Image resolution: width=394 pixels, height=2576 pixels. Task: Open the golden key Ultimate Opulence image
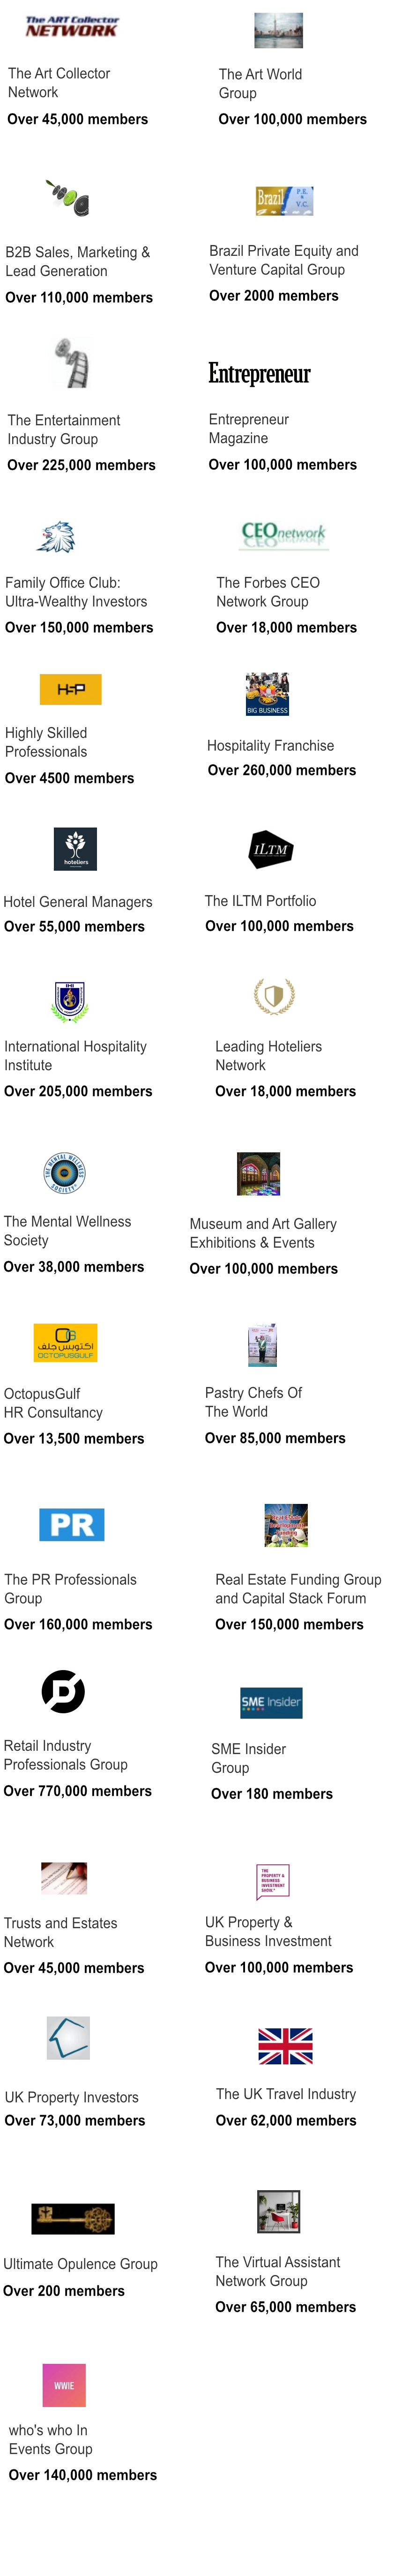tap(73, 2218)
